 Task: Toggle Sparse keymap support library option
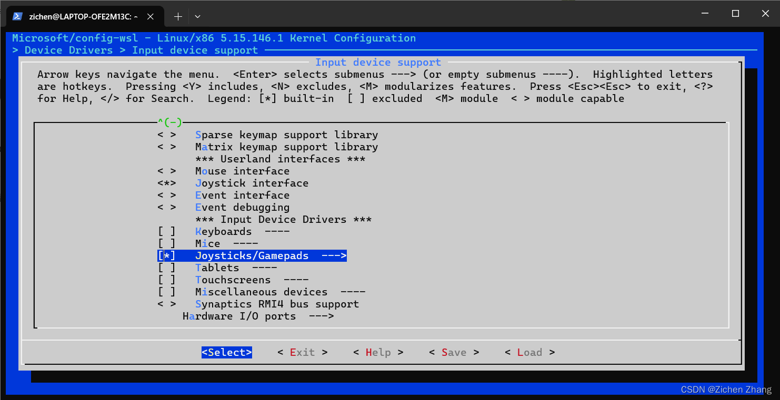[167, 135]
